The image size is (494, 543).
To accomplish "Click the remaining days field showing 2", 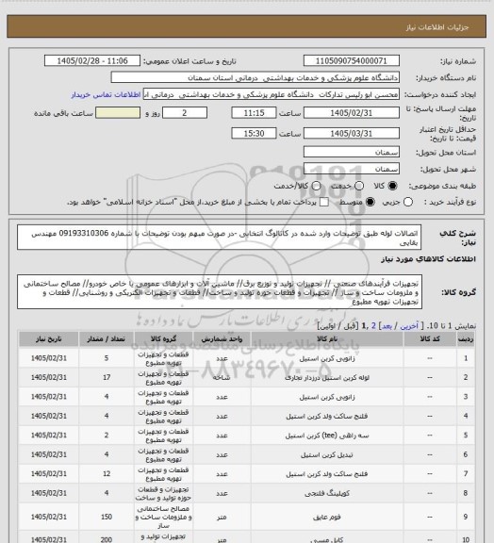I will (185, 113).
